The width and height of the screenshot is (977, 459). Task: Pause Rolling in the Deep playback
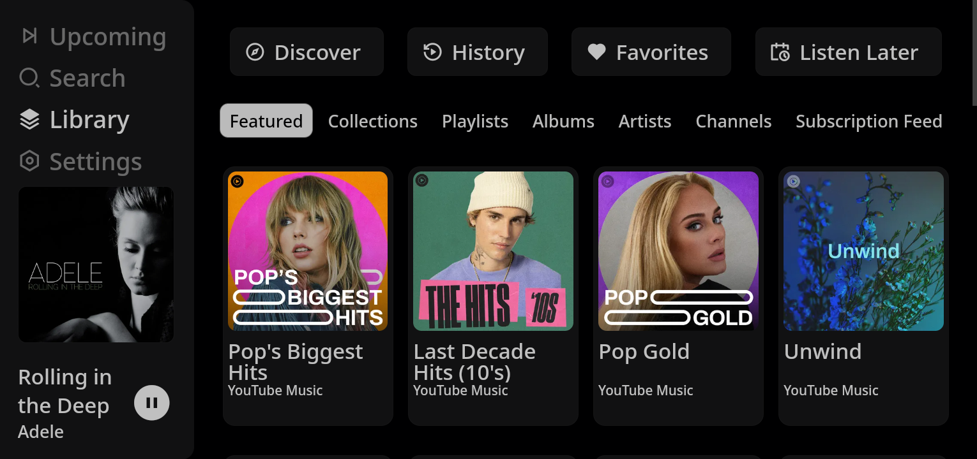151,403
